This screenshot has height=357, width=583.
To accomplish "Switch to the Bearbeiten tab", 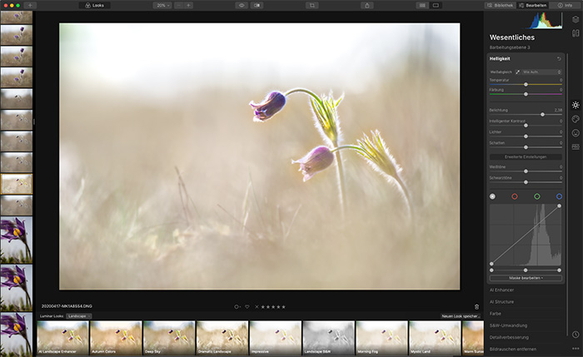I will [533, 5].
